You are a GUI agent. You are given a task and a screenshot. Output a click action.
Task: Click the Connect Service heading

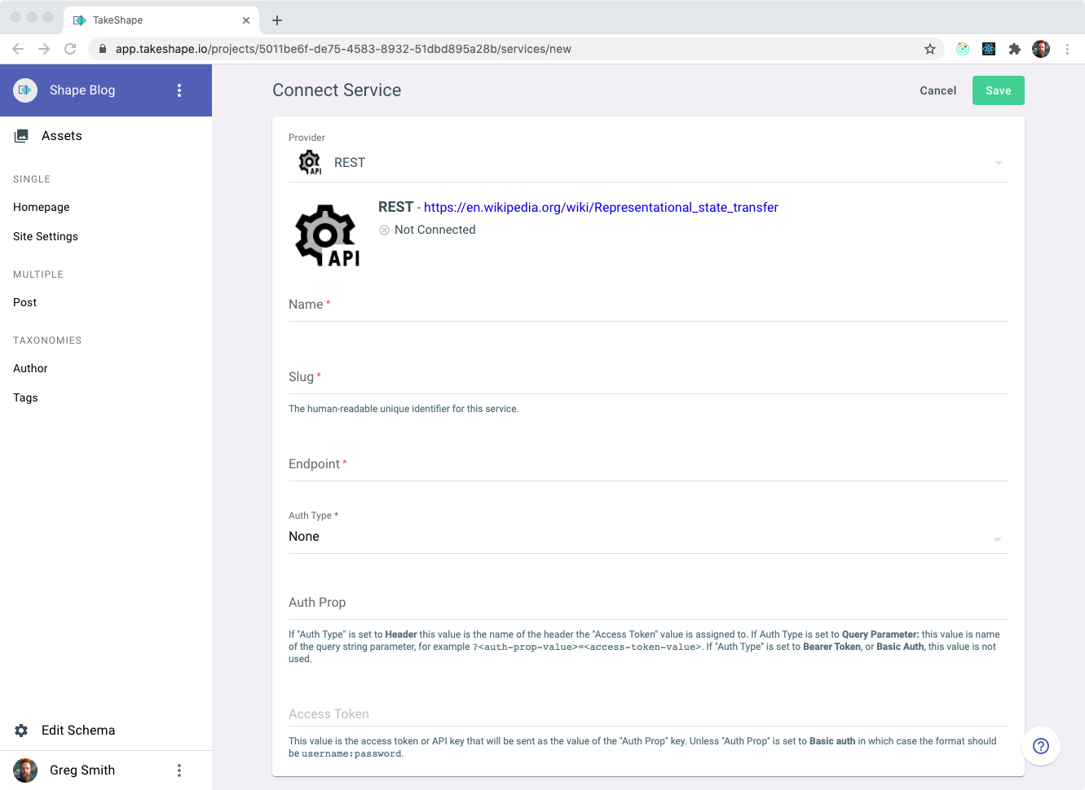337,90
